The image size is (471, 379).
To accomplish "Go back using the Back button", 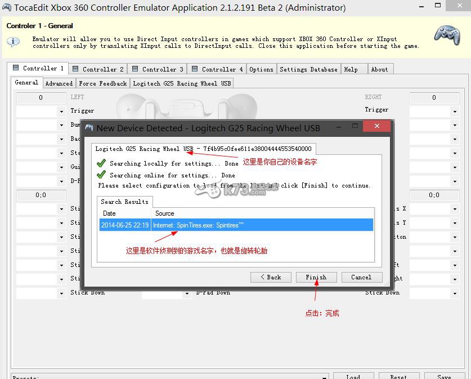I will 270,277.
